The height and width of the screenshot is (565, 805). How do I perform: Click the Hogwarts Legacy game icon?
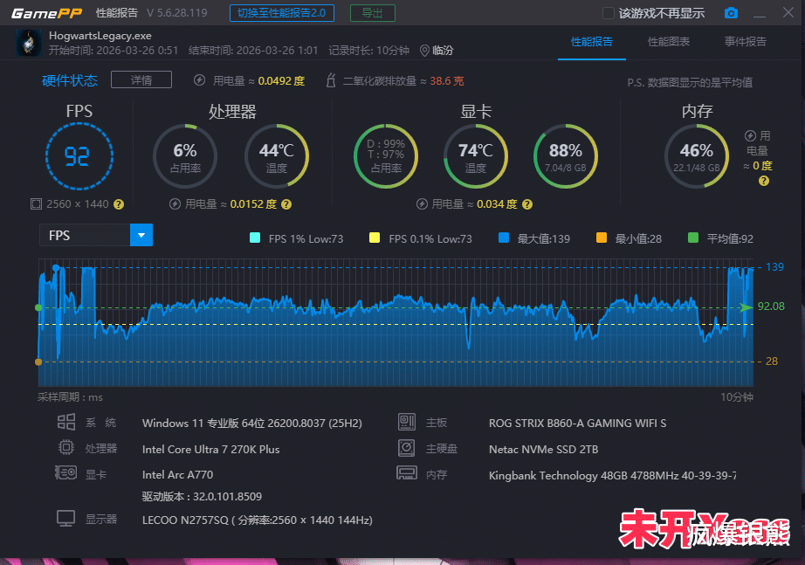coord(29,43)
